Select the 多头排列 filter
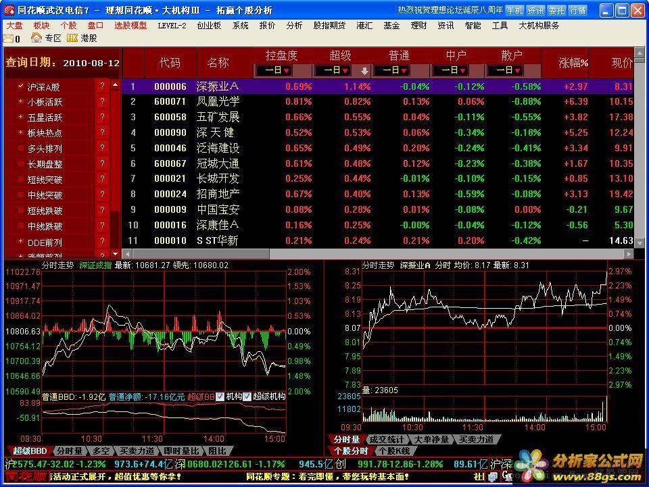 (x=45, y=149)
